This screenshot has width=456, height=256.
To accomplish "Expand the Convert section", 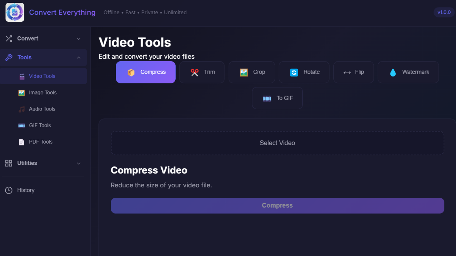I will [x=43, y=38].
